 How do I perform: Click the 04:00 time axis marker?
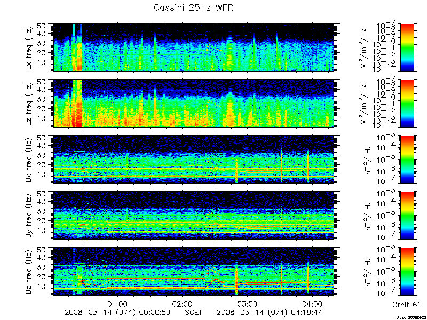click(x=312, y=303)
